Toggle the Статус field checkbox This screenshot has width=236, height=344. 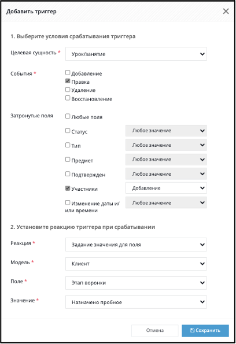coord(68,131)
